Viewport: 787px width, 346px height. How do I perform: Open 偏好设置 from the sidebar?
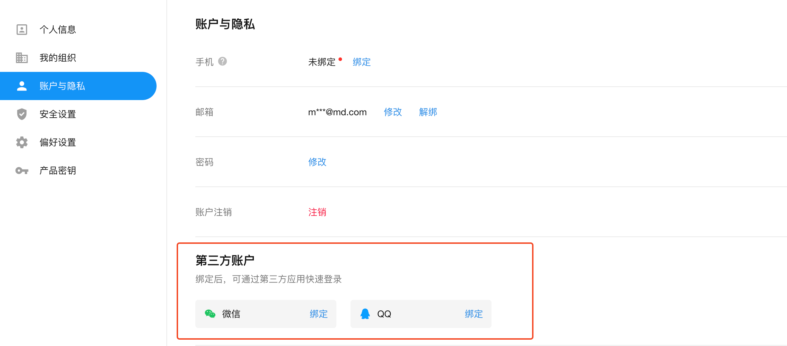(58, 142)
